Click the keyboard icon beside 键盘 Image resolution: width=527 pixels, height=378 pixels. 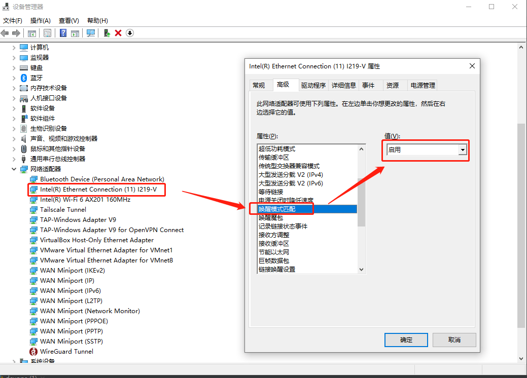tap(24, 68)
